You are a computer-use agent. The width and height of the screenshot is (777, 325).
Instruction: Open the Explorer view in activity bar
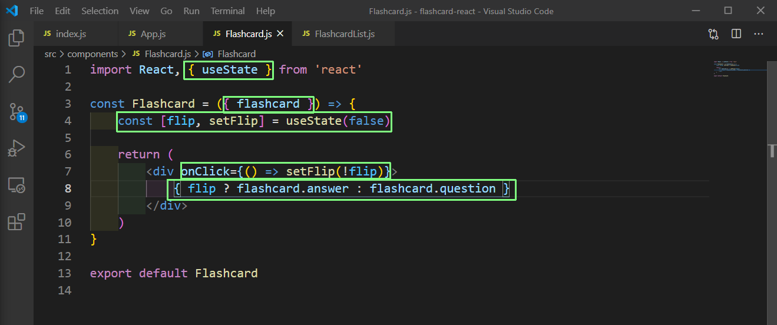click(16, 38)
